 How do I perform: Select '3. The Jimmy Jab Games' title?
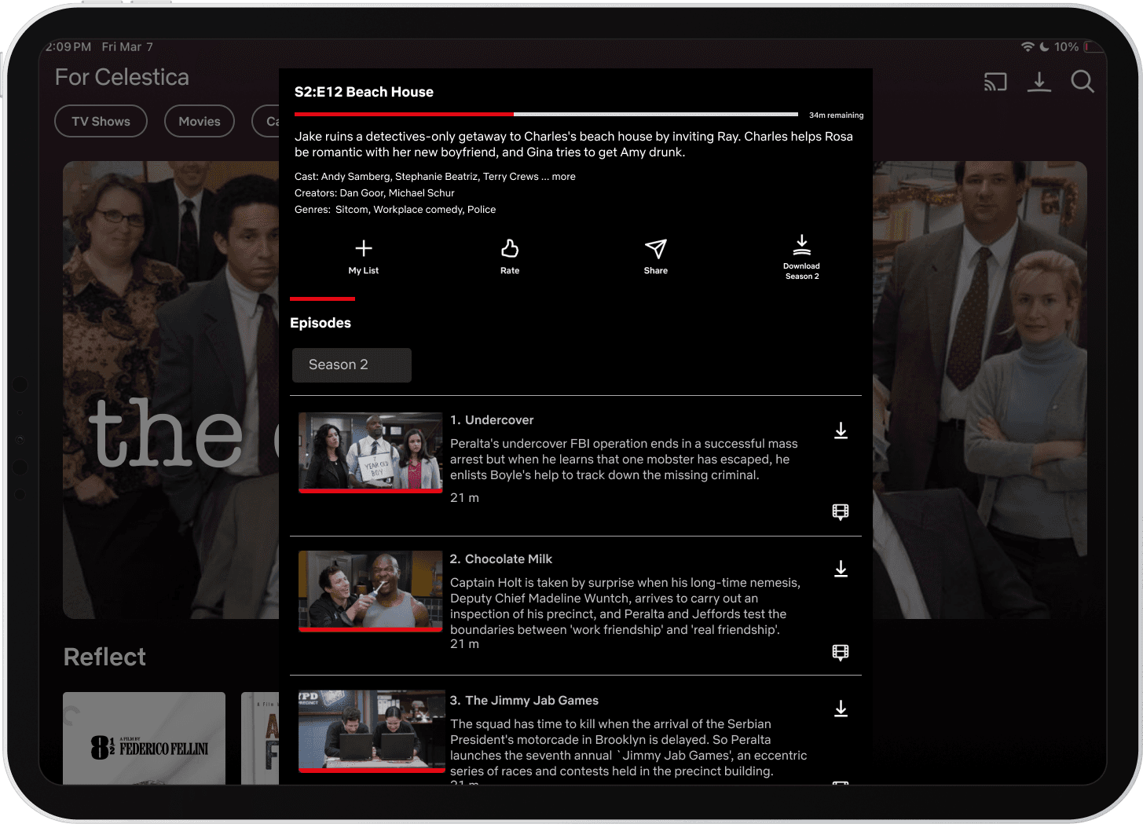(524, 701)
